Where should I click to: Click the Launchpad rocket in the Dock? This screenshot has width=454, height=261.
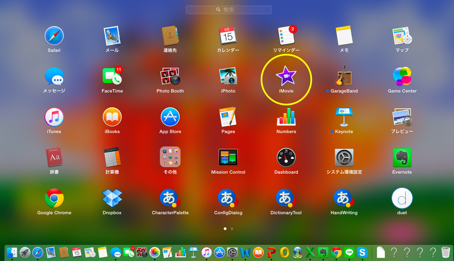click(25, 252)
